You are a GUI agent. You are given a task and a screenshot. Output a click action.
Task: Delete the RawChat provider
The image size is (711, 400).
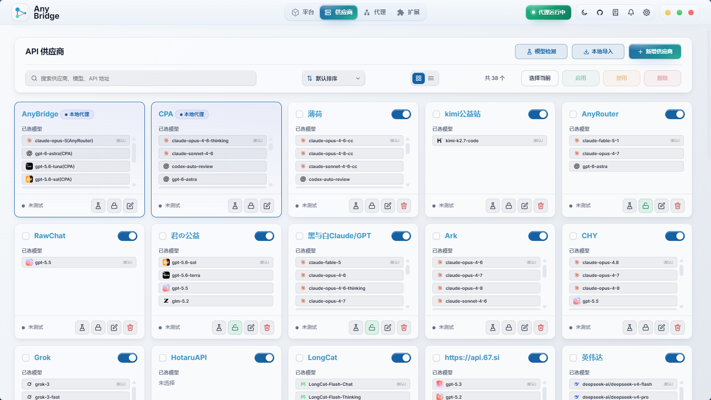pyautogui.click(x=130, y=328)
